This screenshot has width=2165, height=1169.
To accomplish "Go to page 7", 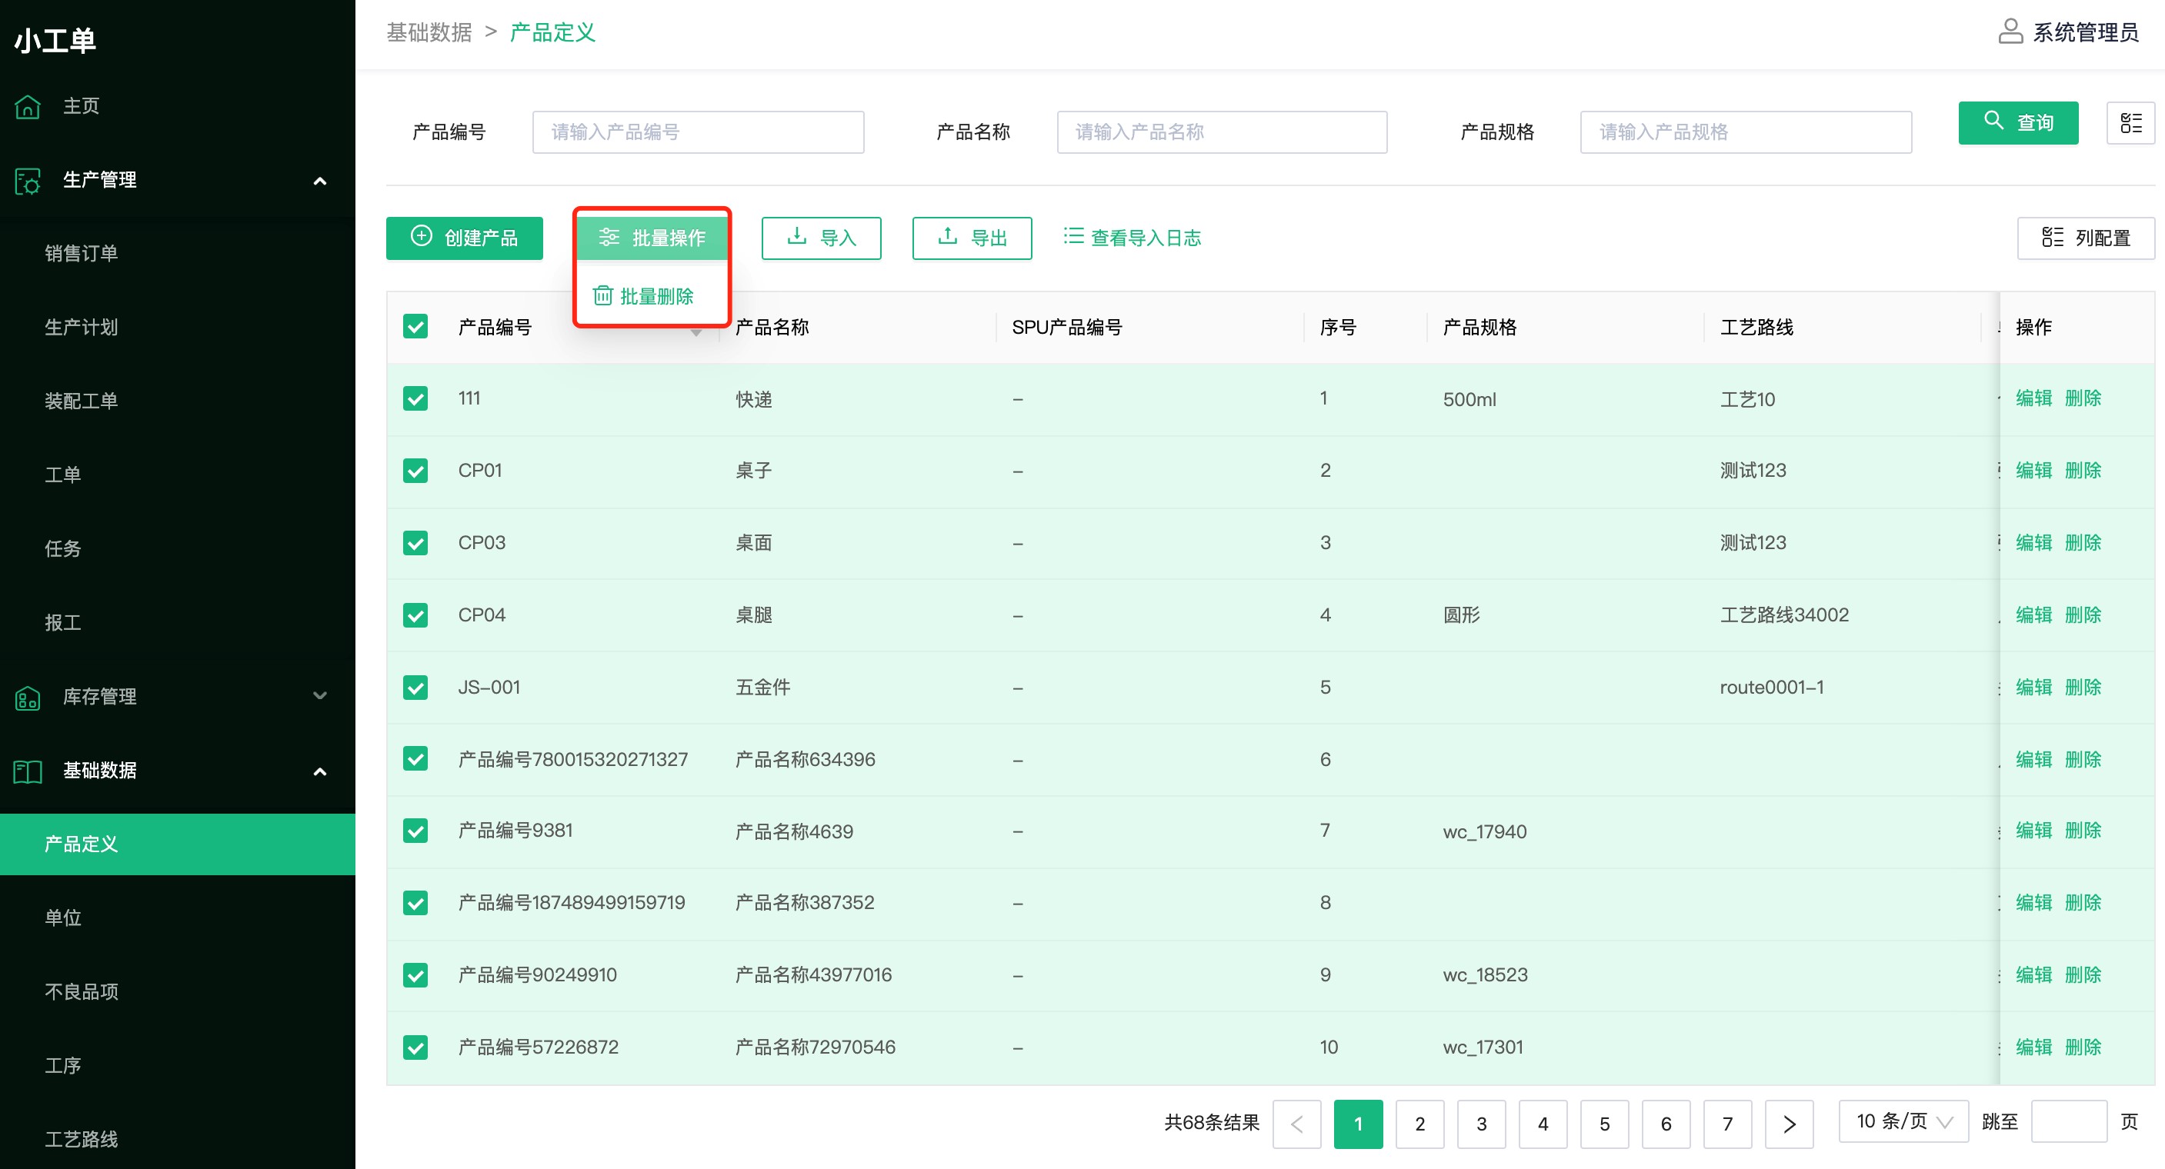I will [x=1727, y=1124].
